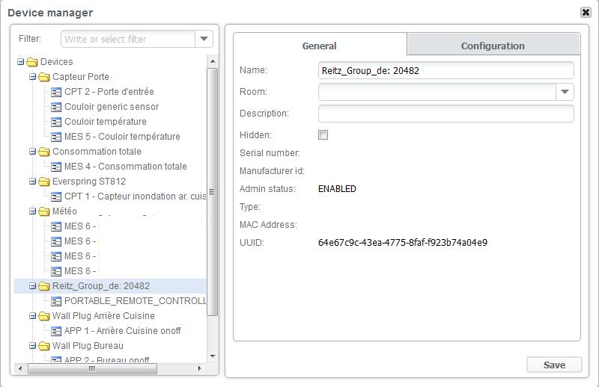Viewport: 599px width, 387px height.
Task: Select the General tab
Action: [x=319, y=46]
